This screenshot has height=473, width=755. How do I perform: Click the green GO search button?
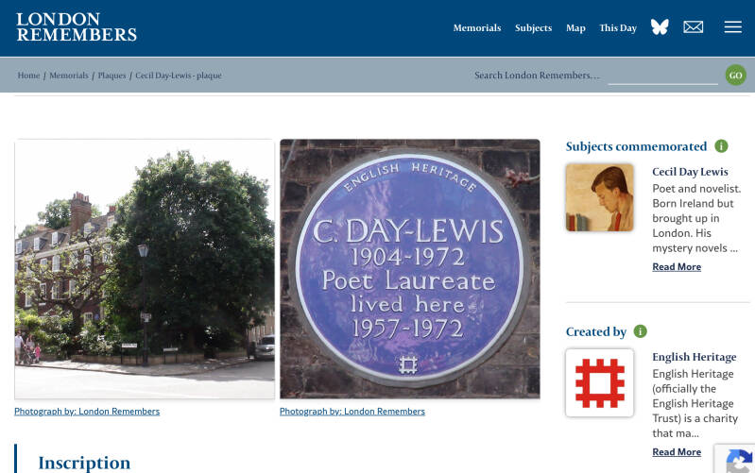pos(736,76)
